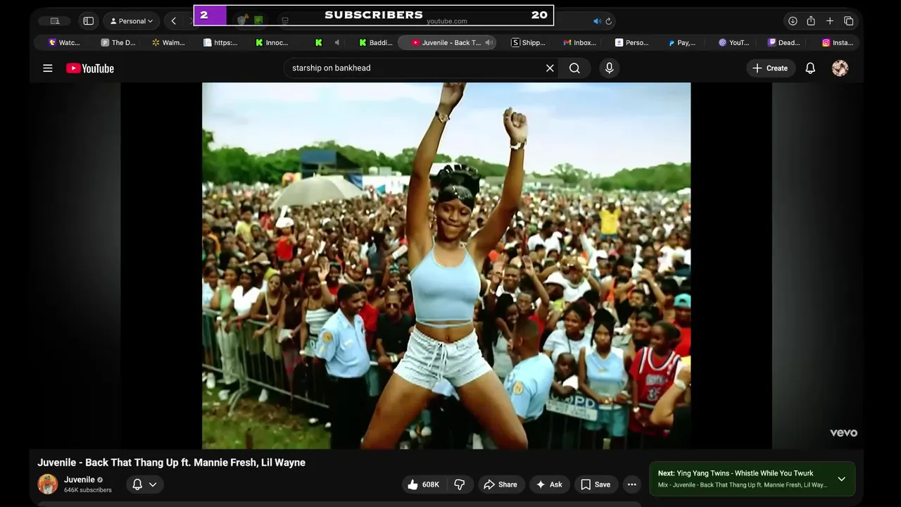This screenshot has width=901, height=507.
Task: Open more actions ellipsis menu
Action: point(632,484)
